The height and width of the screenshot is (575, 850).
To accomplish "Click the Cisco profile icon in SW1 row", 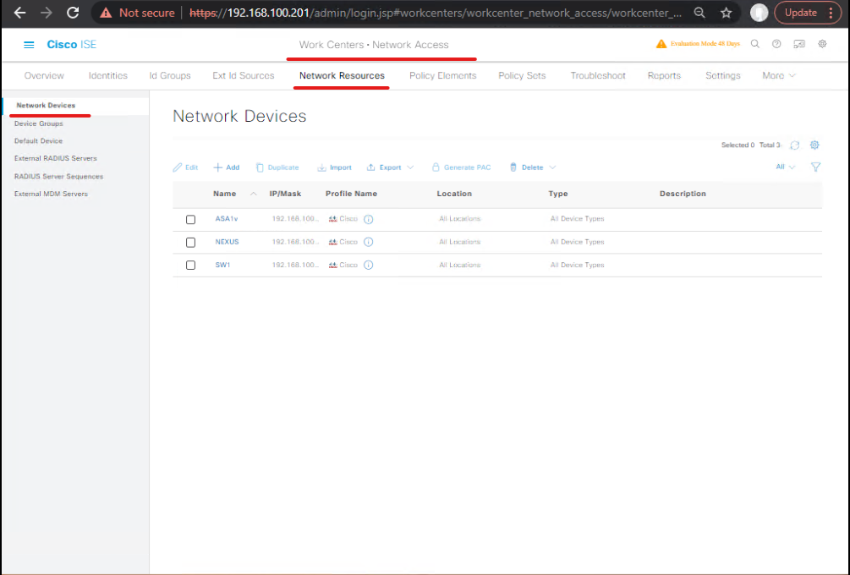I will point(333,265).
